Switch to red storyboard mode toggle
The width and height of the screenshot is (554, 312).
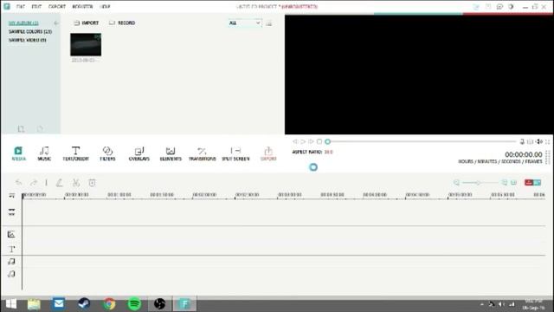529,183
